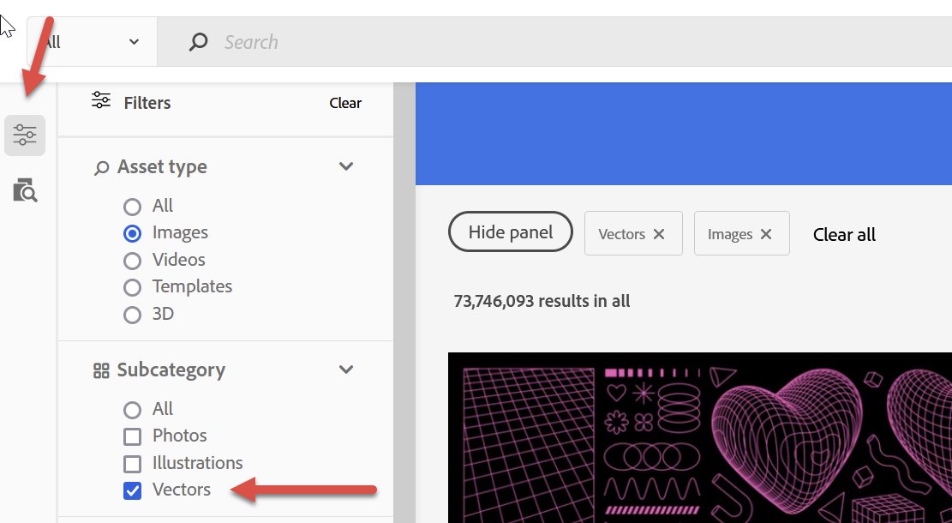
Task: Click the Hide panel button
Action: pos(510,231)
